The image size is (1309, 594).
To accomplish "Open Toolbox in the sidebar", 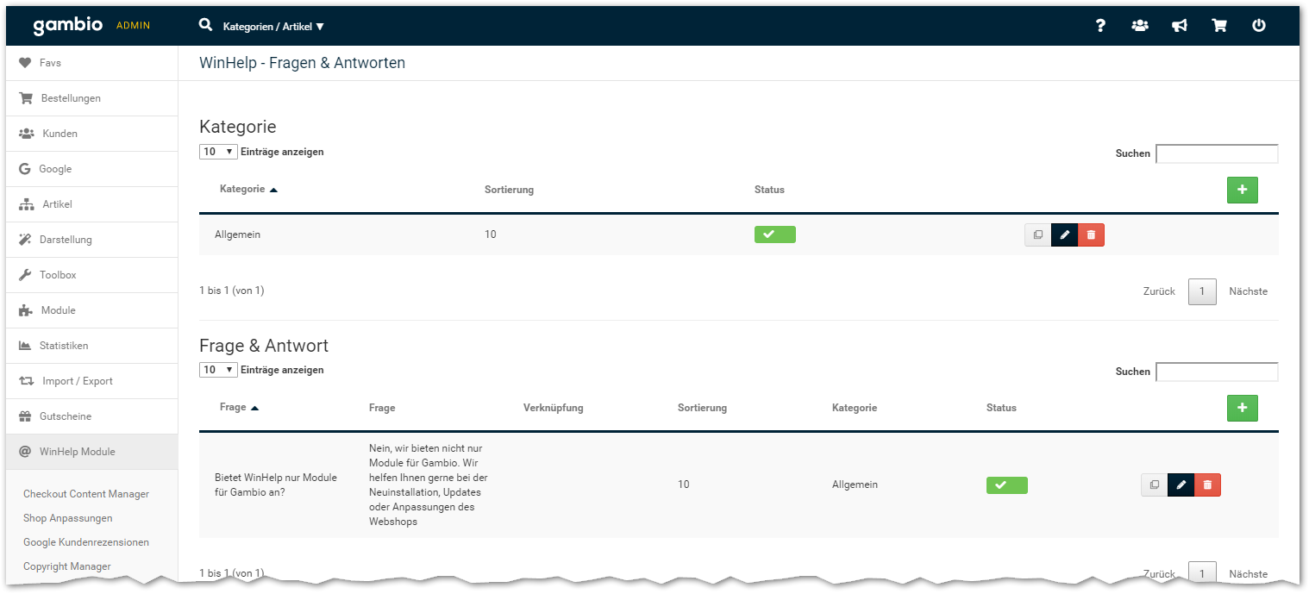I will [92, 275].
